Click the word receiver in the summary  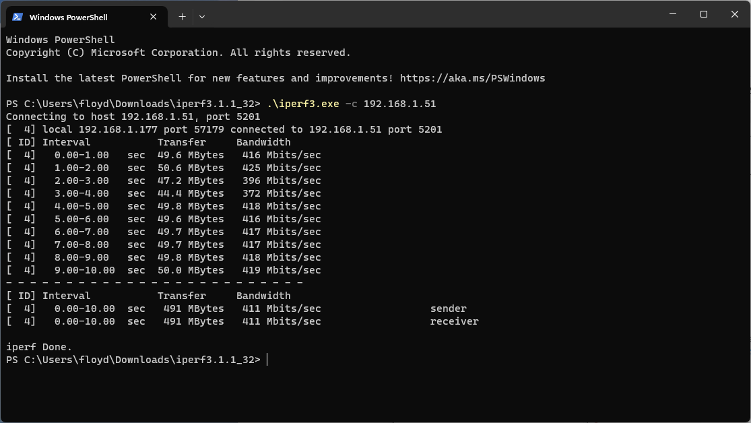(x=454, y=321)
